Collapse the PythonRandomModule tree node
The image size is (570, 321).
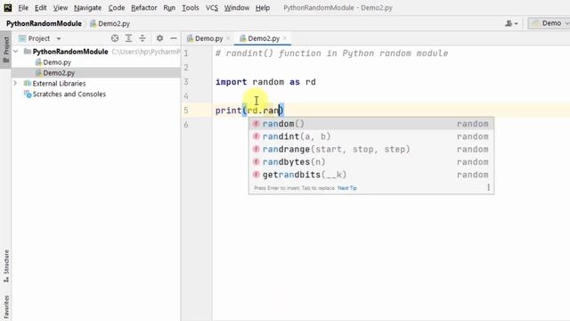pos(16,52)
